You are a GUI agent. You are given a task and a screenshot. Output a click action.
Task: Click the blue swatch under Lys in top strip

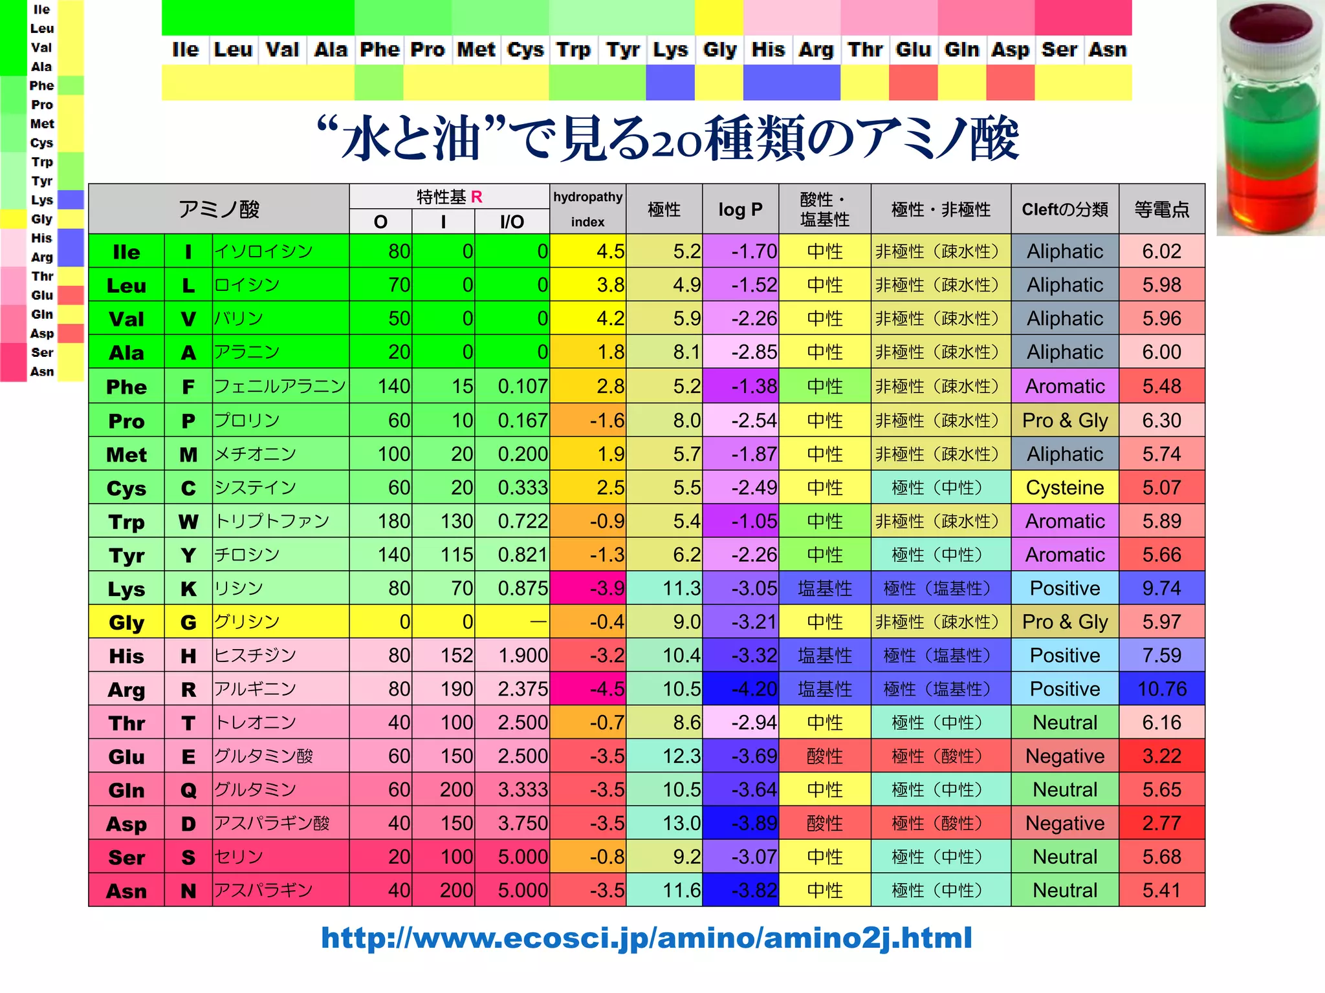tap(670, 83)
